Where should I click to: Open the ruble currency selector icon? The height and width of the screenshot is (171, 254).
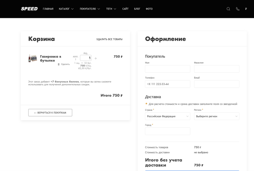point(246,9)
